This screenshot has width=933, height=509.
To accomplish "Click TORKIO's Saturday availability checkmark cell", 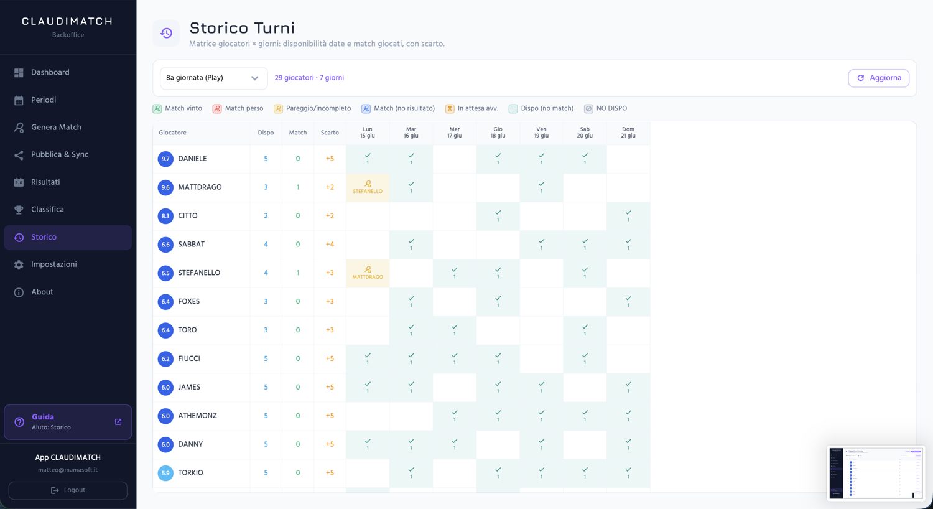I will point(585,473).
